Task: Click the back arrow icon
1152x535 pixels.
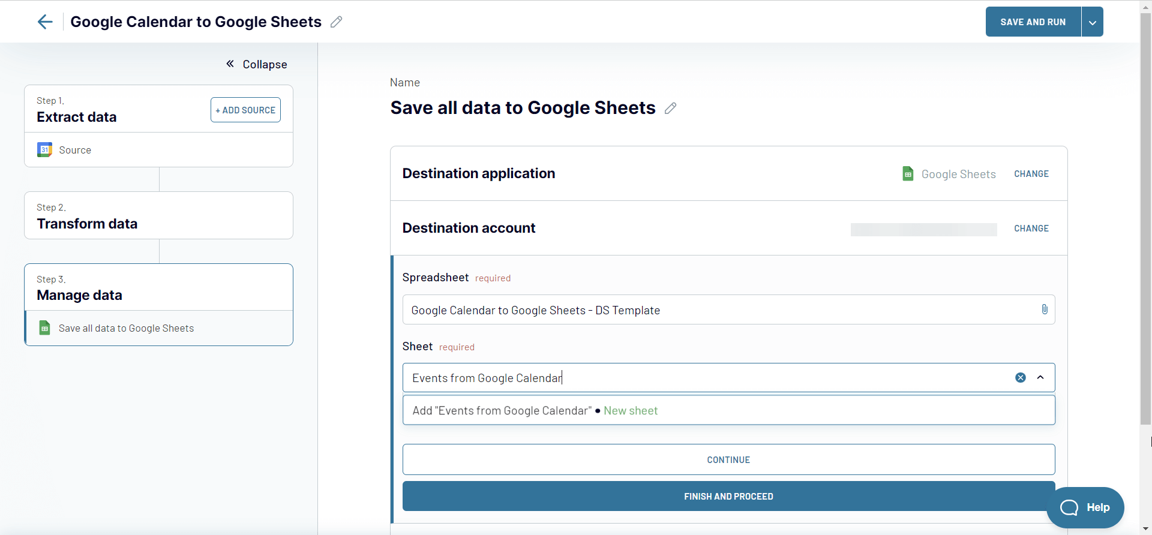Action: tap(45, 22)
